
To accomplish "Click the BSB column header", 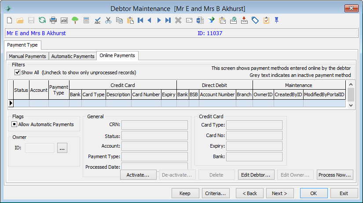I will 194,94.
